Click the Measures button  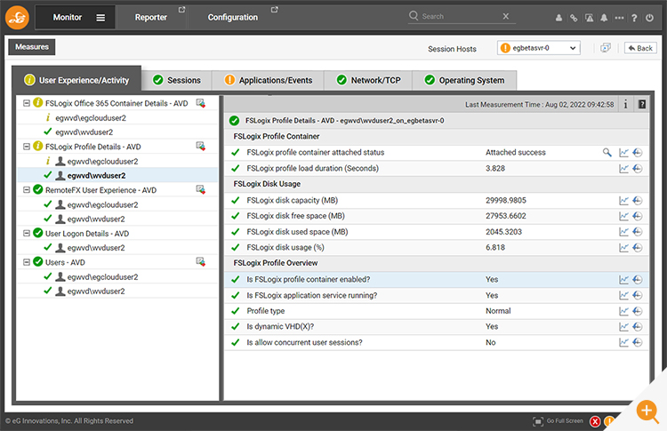click(x=32, y=47)
